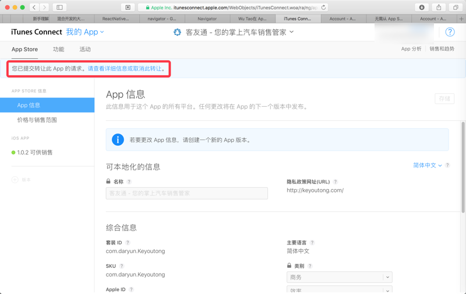The height and width of the screenshot is (294, 466).
Task: Show all tabs with the overview icon
Action: [456, 8]
